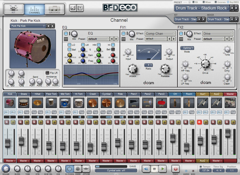
Task: Open the Pork Pie Kick selector dropdown
Action: 28,26
